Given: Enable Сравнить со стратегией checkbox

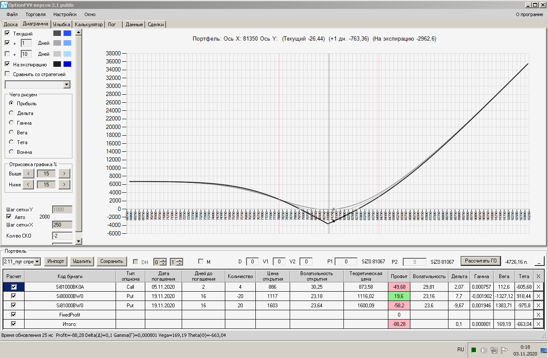Looking at the screenshot, I should [7, 74].
